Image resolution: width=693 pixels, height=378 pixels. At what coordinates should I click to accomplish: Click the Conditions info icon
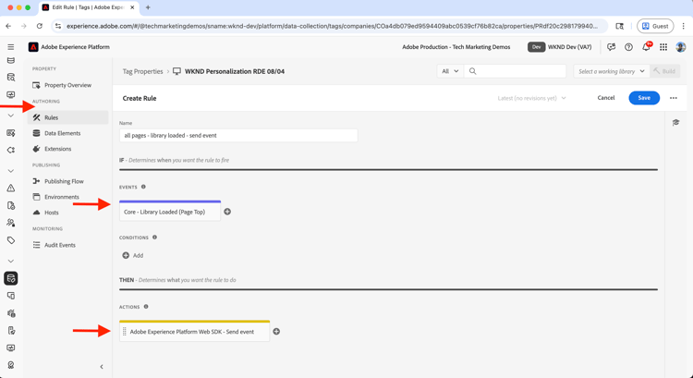pos(154,238)
